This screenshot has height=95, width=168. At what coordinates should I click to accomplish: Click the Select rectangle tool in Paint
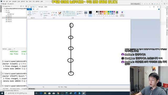pos(41,13)
